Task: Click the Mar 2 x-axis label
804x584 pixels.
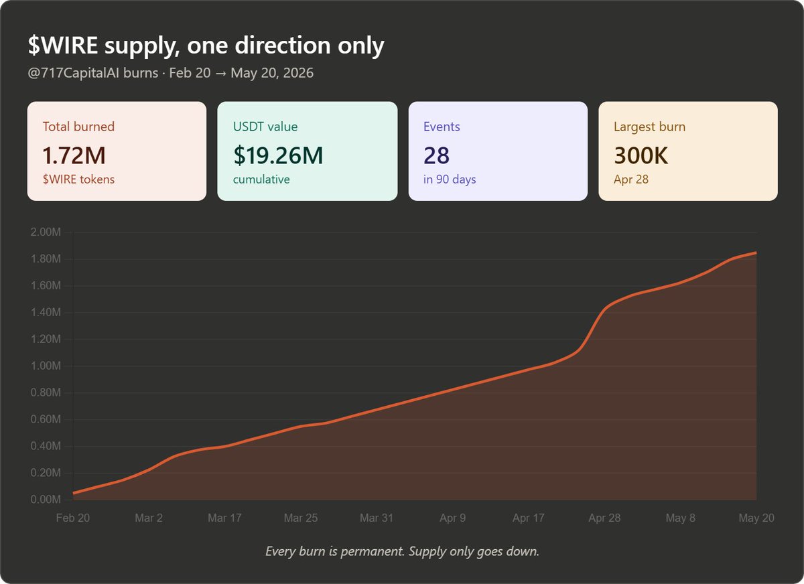Action: coord(149,518)
